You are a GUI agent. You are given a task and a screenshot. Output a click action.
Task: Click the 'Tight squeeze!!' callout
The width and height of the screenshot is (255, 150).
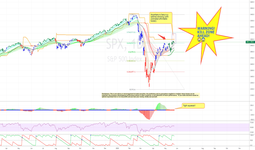click(x=193, y=106)
